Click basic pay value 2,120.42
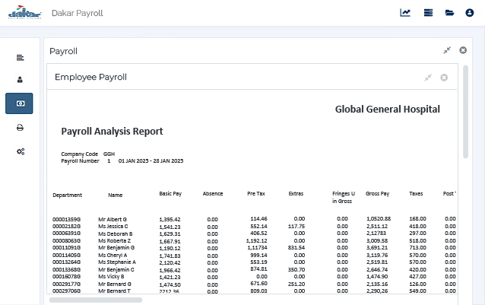This screenshot has width=485, height=305. coord(170,263)
